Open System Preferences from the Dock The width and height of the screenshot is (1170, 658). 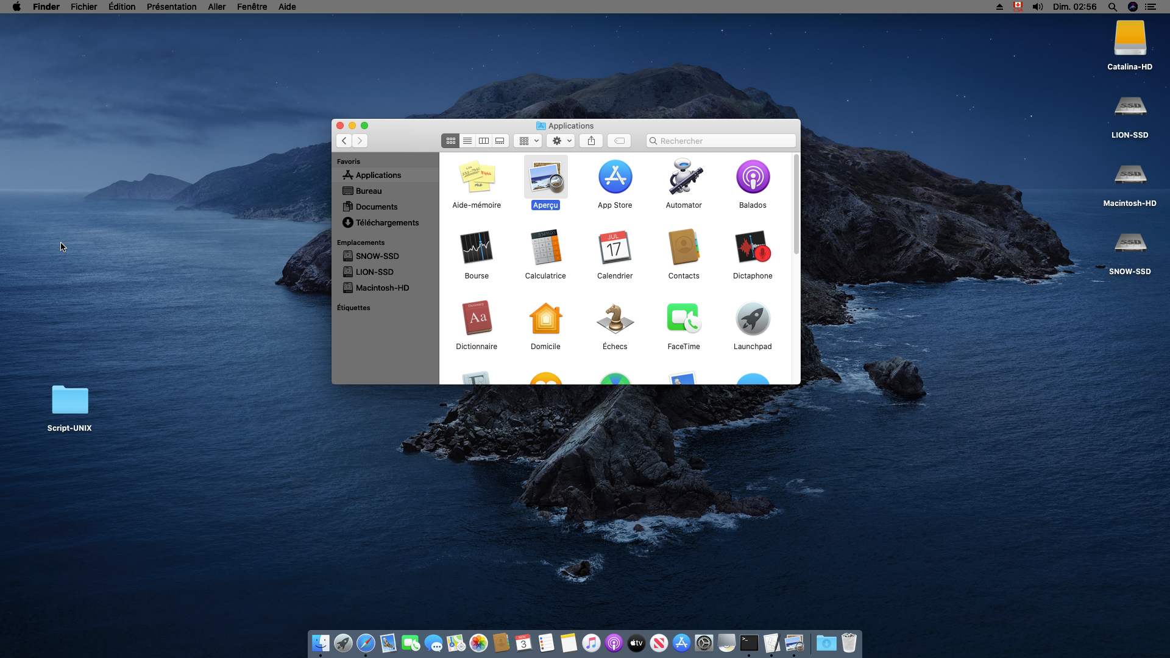point(704,643)
